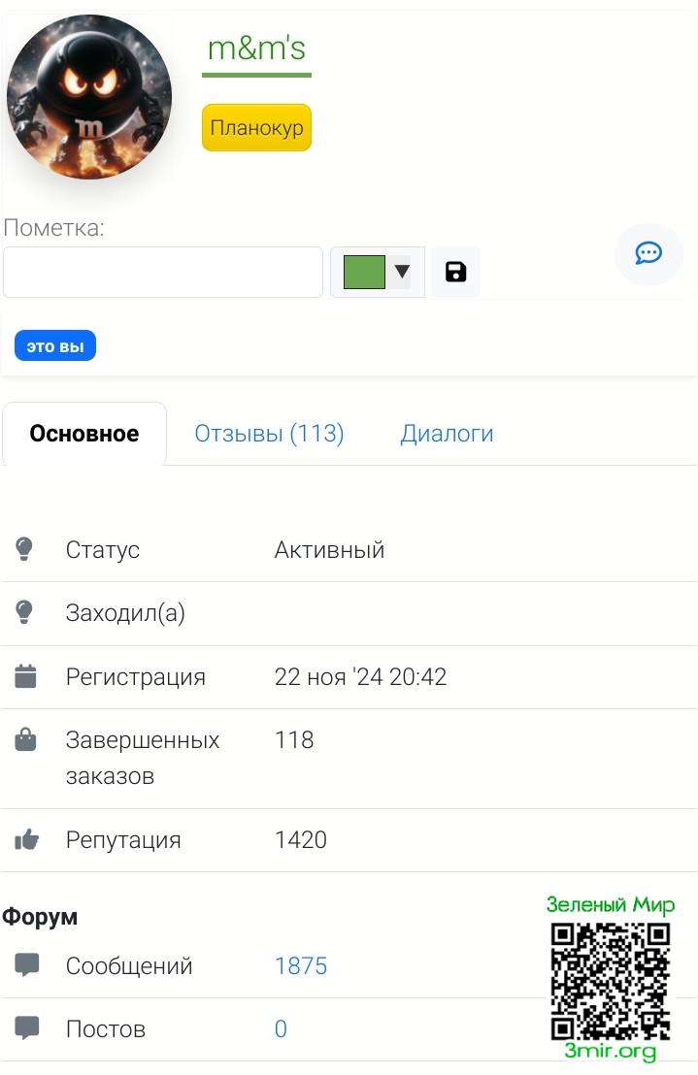
Task: Open the m&m's username link
Action: 256,48
